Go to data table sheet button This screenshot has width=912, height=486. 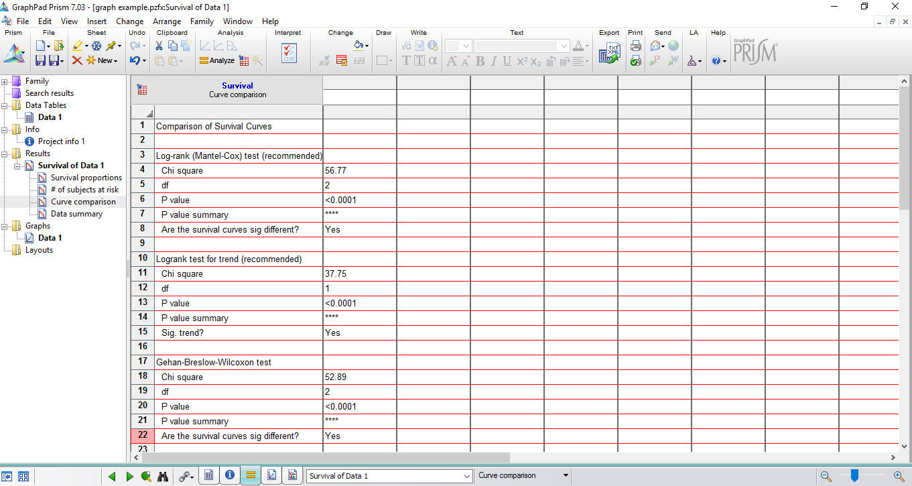209,475
